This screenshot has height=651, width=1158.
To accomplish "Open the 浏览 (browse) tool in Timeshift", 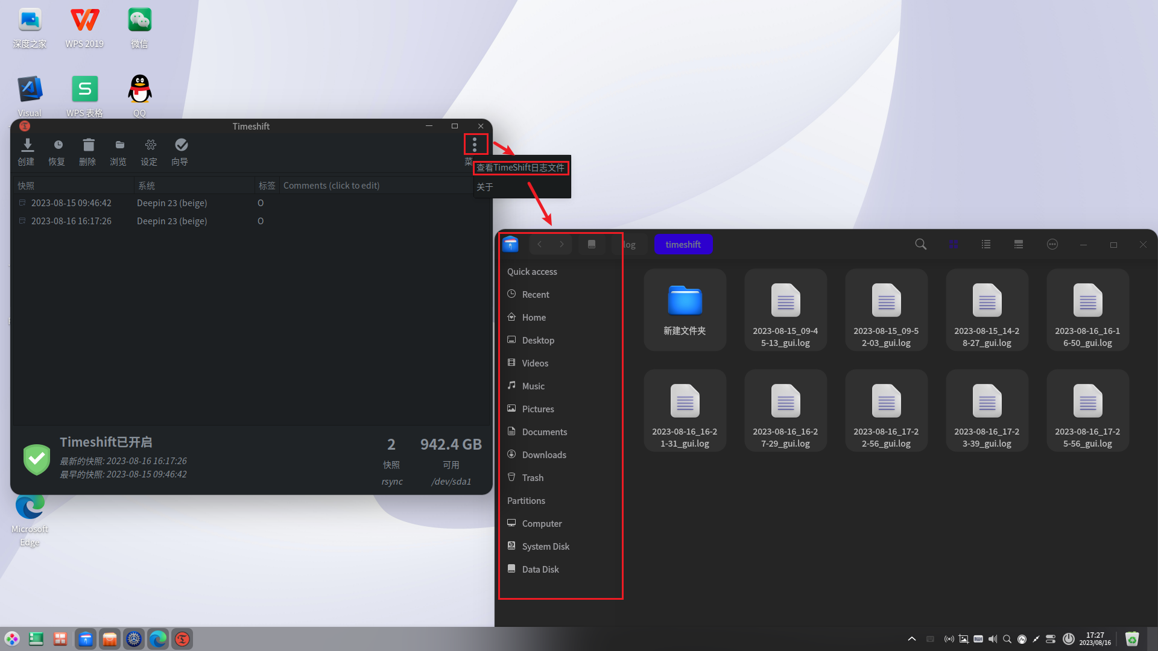I will click(119, 150).
